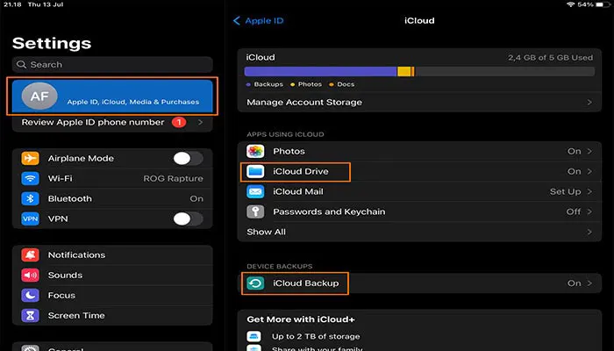Open Show All apps chevron

(589, 232)
